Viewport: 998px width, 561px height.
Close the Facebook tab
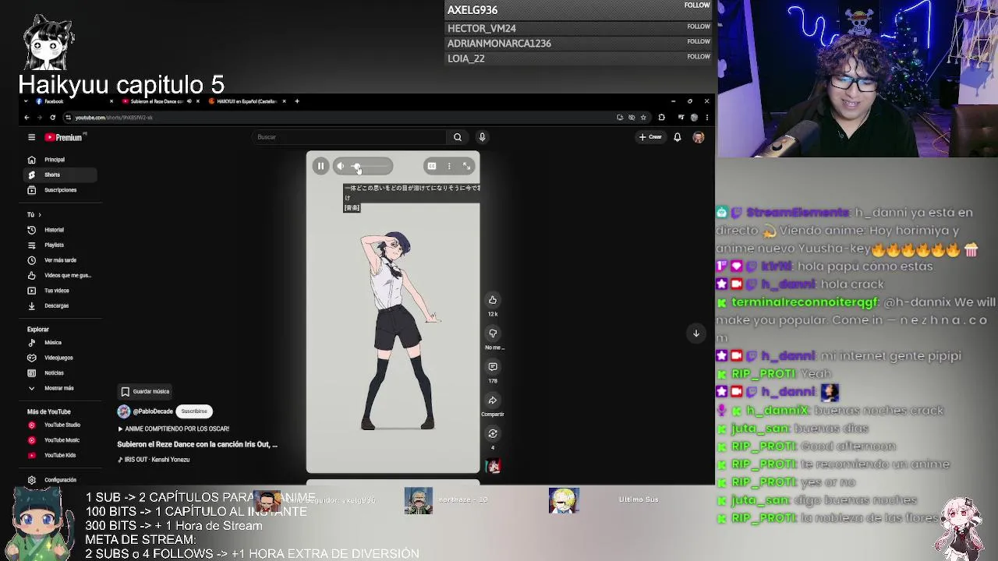111,101
